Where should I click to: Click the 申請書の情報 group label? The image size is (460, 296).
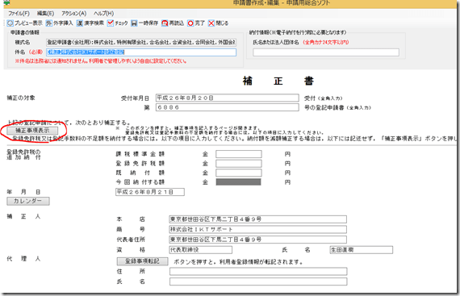click(25, 32)
